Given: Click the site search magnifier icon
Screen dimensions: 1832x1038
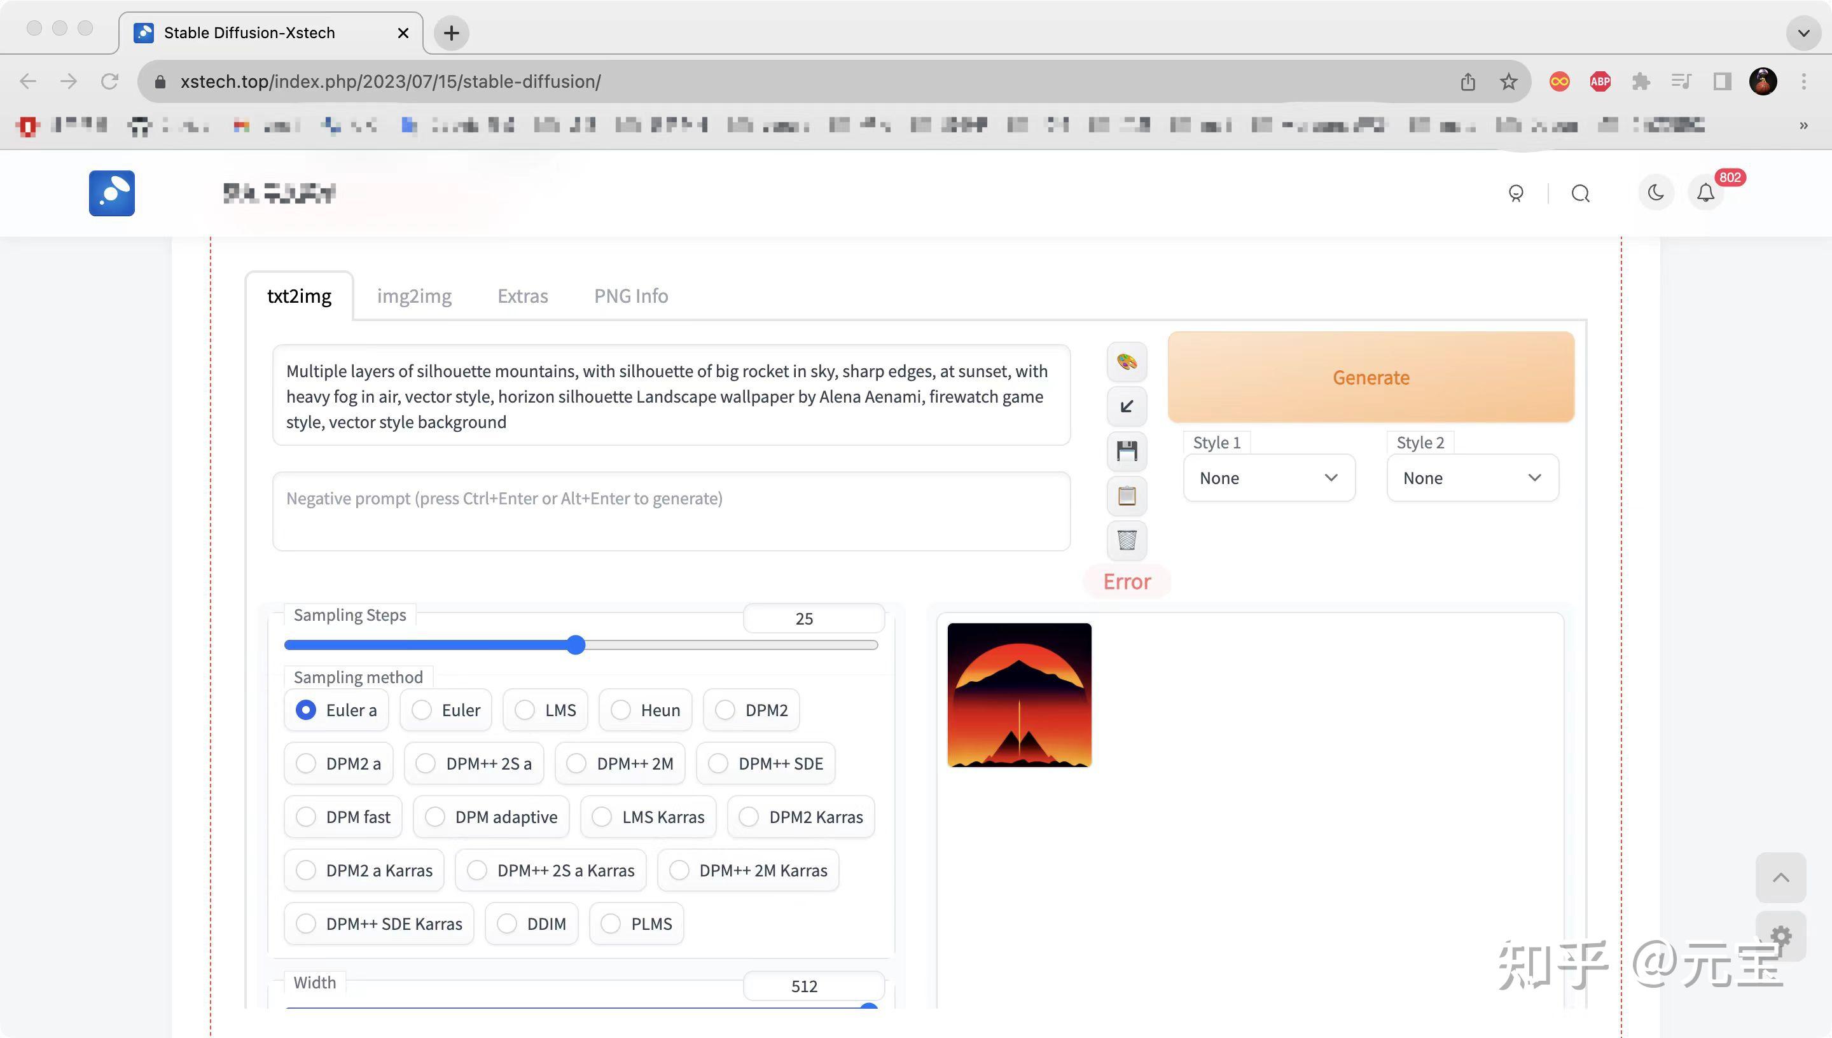Looking at the screenshot, I should pos(1580,193).
